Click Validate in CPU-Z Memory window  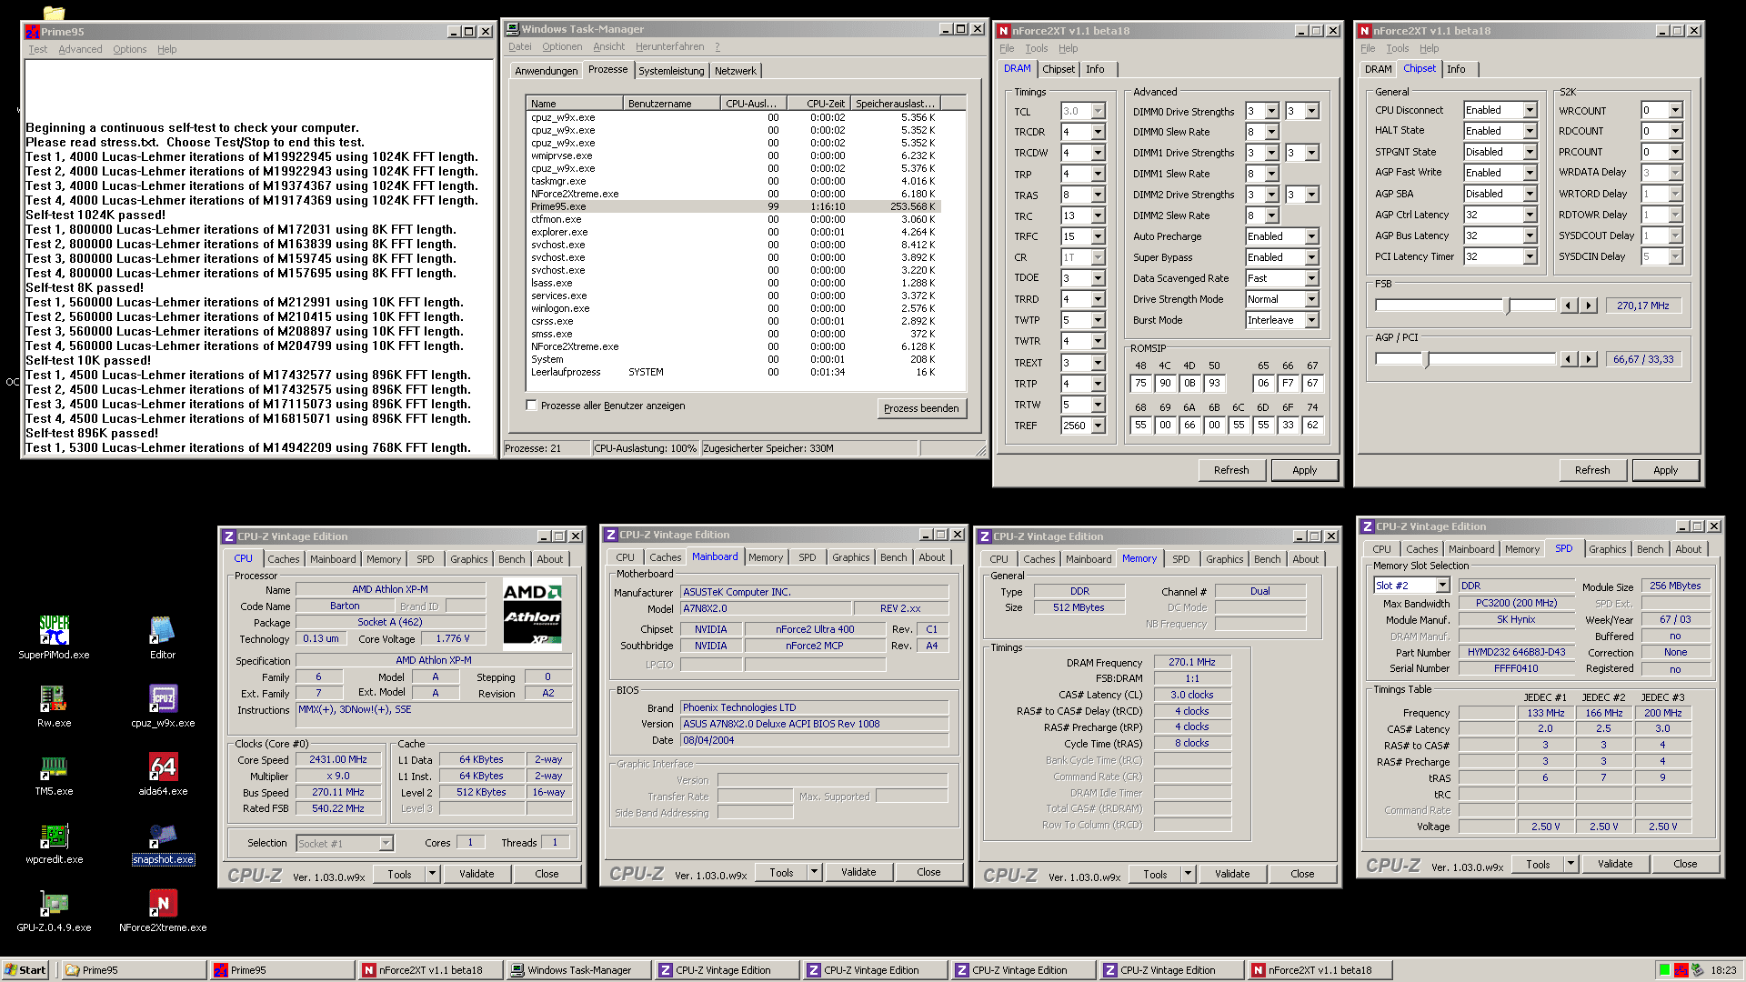[1232, 874]
